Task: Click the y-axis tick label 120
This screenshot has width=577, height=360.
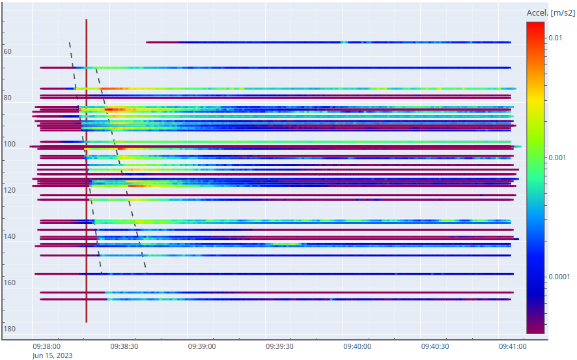Action: point(9,191)
